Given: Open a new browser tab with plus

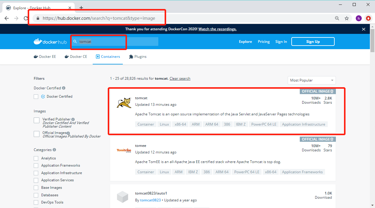Looking at the screenshot, I should [x=81, y=8].
